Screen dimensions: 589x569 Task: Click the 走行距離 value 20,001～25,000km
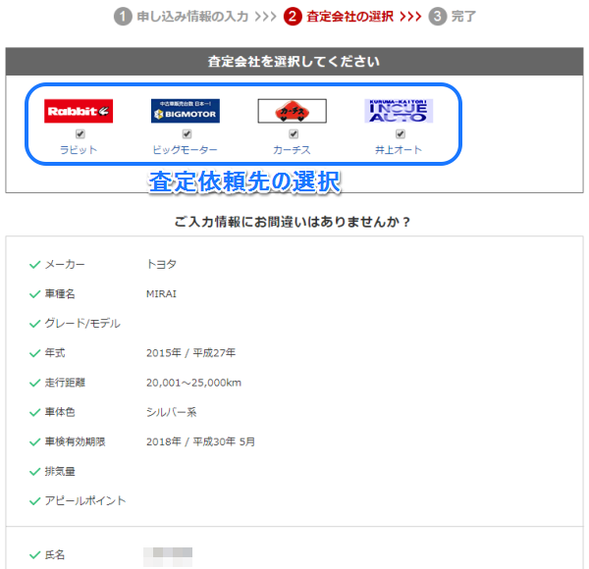click(x=193, y=383)
